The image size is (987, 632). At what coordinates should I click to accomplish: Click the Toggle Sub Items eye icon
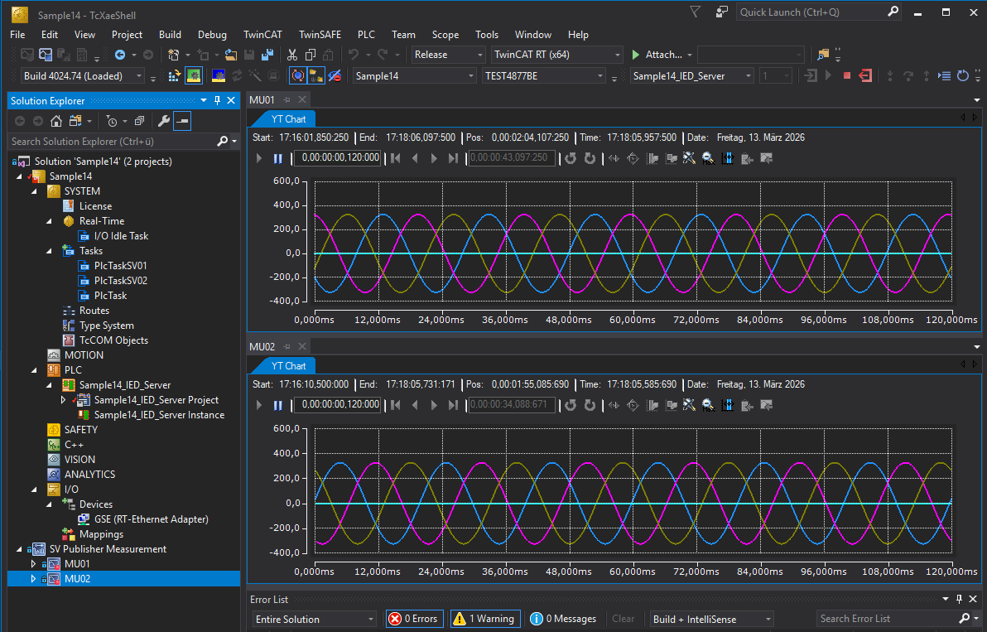(335, 76)
